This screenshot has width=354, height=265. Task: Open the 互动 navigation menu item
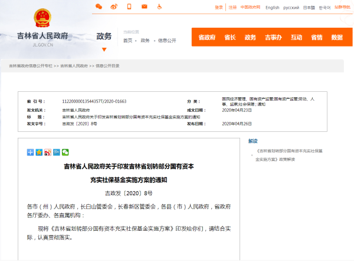point(296,37)
